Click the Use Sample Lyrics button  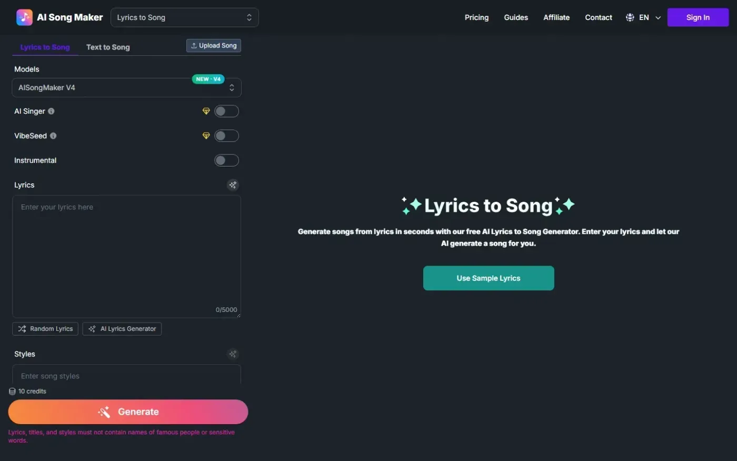(489, 278)
